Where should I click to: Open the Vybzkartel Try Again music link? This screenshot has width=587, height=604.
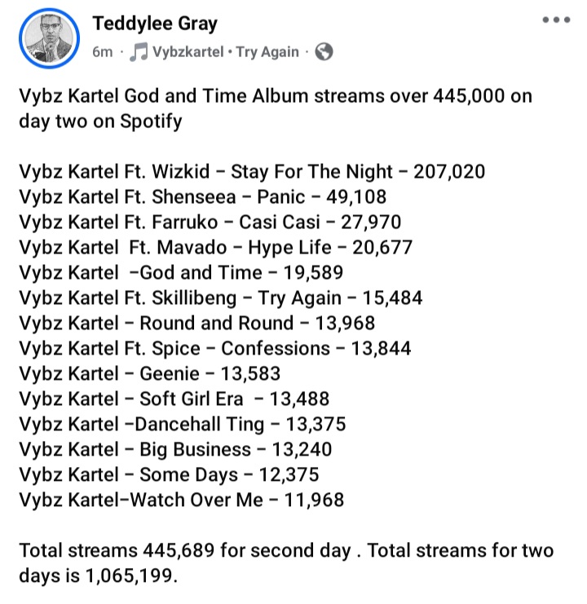[x=226, y=52]
